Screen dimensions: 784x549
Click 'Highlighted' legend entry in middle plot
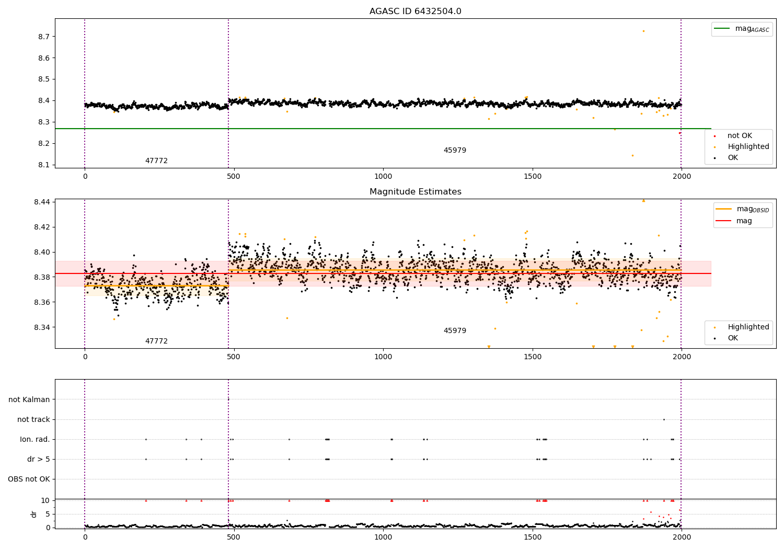tap(748, 327)
